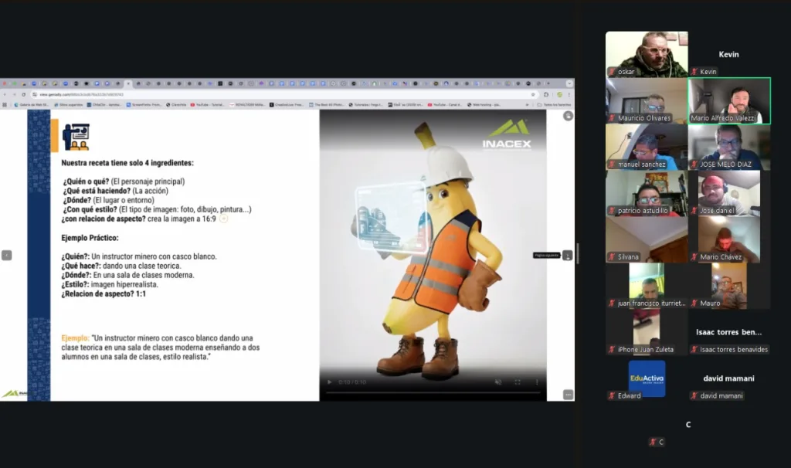Unmute the video's sound

(497, 382)
